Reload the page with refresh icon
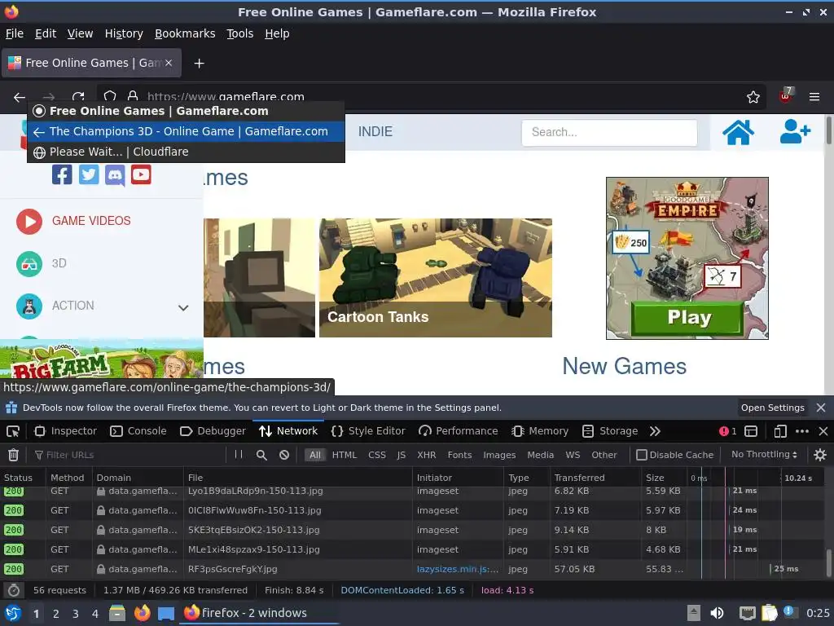The image size is (834, 626). (78, 97)
